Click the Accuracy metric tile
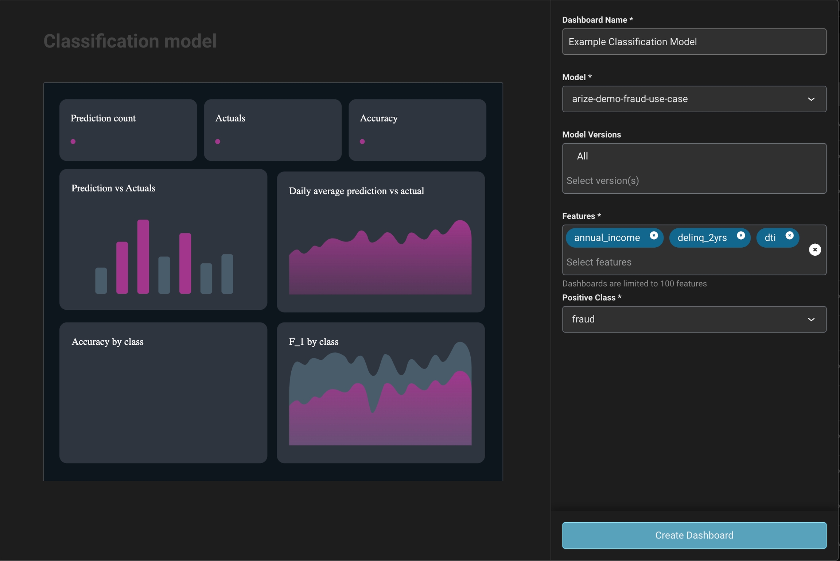 [417, 130]
